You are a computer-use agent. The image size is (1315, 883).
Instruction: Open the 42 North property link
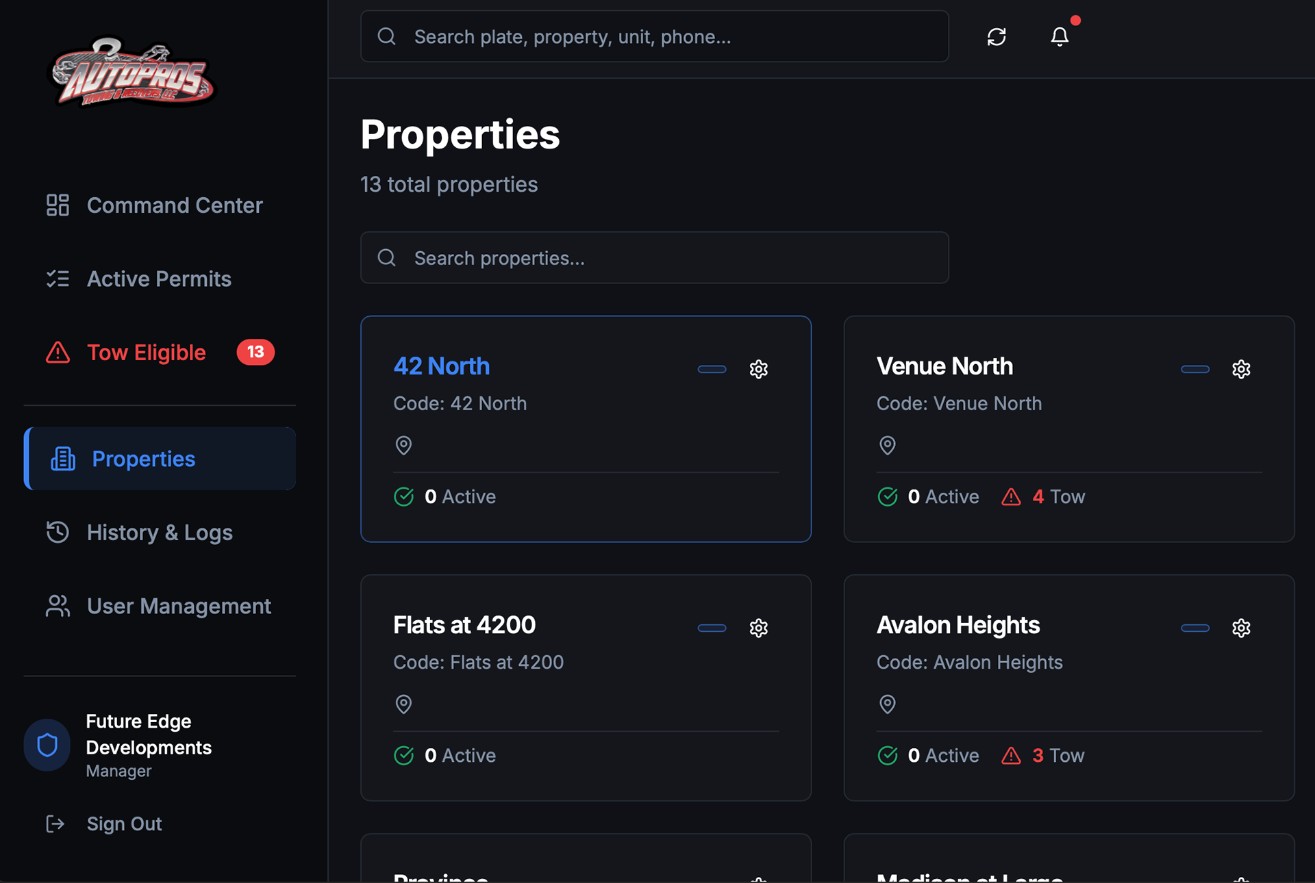click(x=442, y=366)
